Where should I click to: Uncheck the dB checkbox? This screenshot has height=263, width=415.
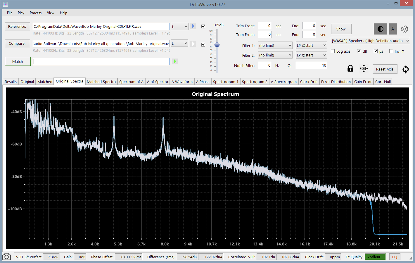(359, 51)
